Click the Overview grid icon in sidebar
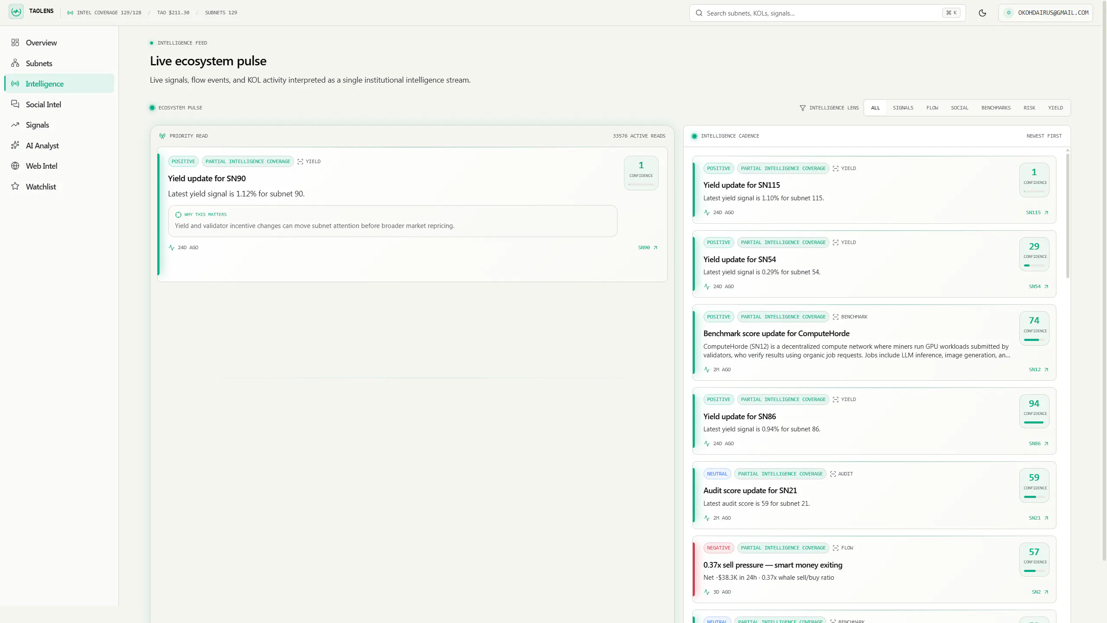 pos(15,42)
